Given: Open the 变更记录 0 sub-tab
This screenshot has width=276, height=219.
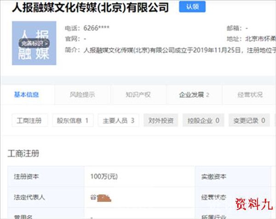Looking at the screenshot, I should click(x=249, y=120).
